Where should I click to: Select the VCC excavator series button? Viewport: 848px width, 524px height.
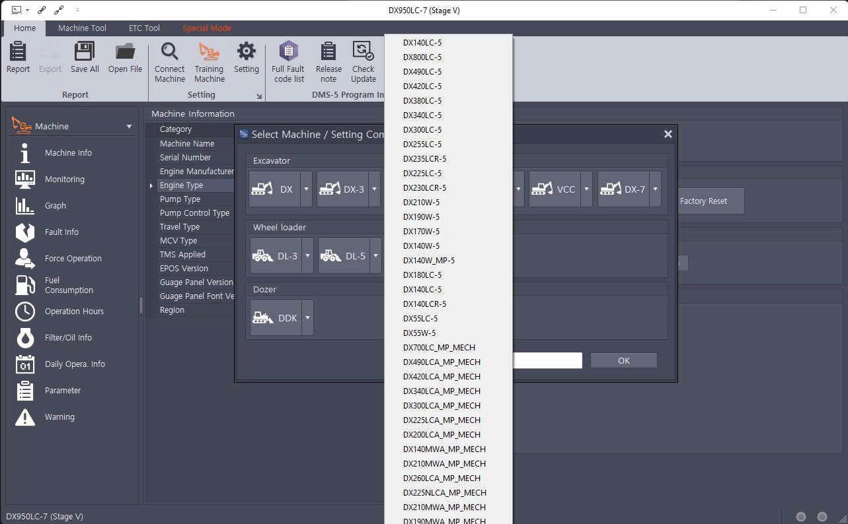coord(555,189)
